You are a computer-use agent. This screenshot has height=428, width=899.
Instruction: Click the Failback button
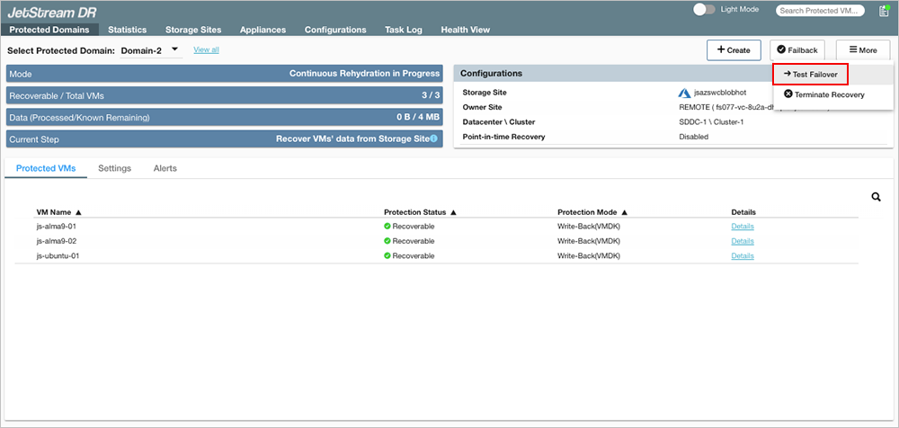pyautogui.click(x=797, y=50)
